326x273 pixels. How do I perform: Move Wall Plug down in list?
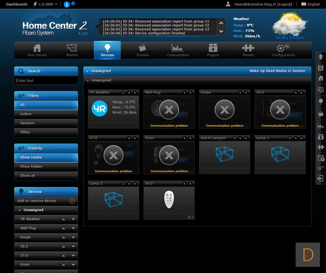(73, 228)
